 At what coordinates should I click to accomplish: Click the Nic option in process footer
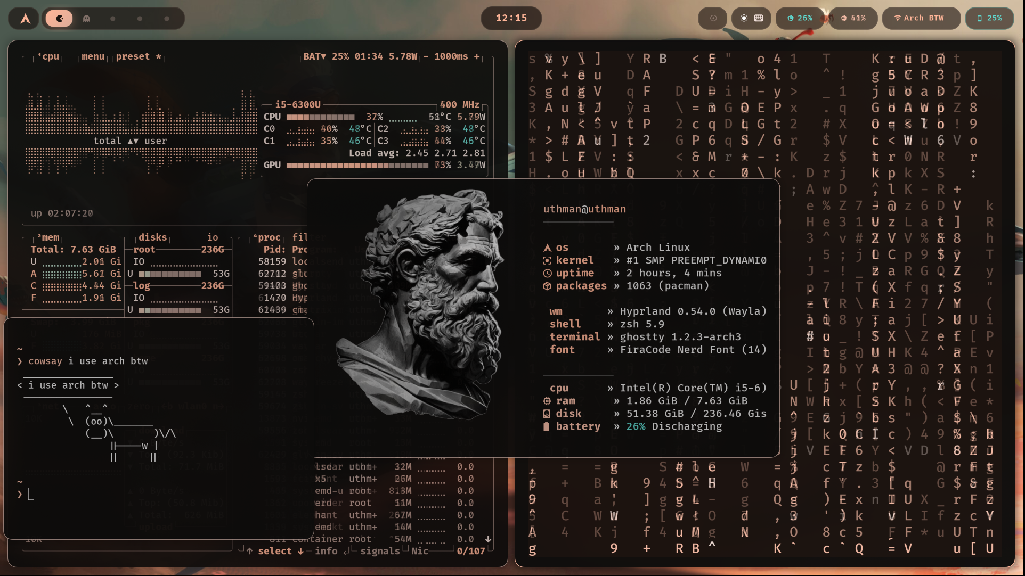pos(419,551)
